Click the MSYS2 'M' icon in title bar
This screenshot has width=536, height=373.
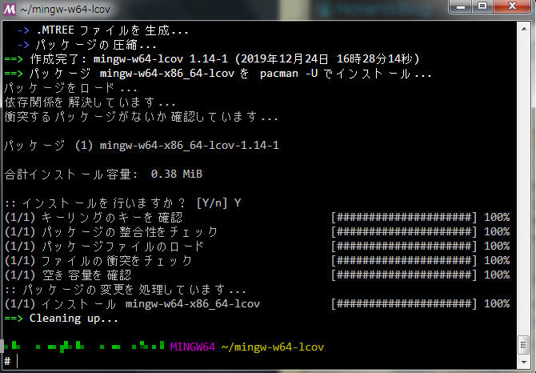pos(10,10)
